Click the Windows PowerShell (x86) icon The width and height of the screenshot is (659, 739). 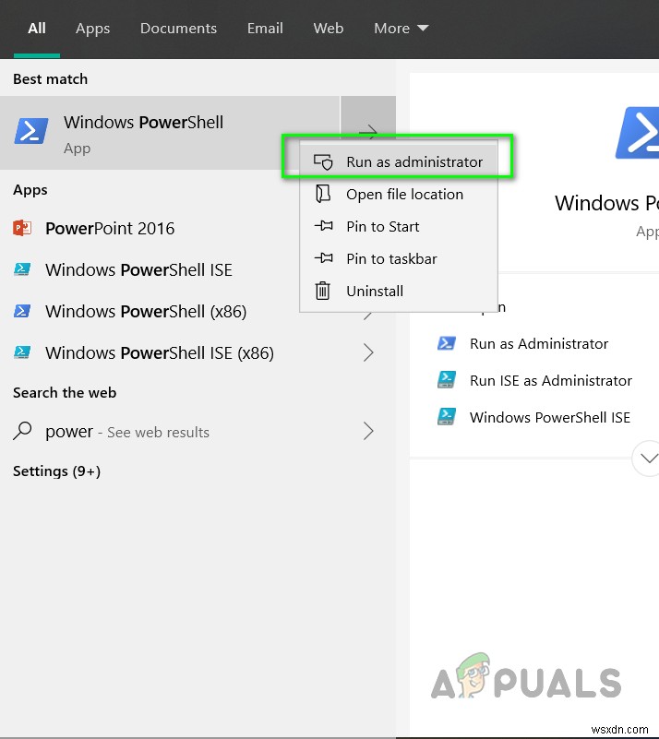pos(22,311)
